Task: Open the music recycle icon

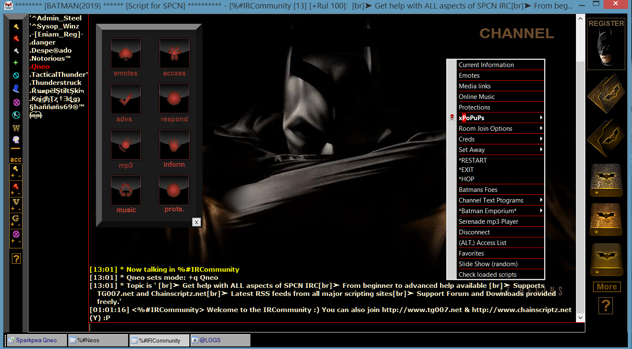Action: pos(126,190)
